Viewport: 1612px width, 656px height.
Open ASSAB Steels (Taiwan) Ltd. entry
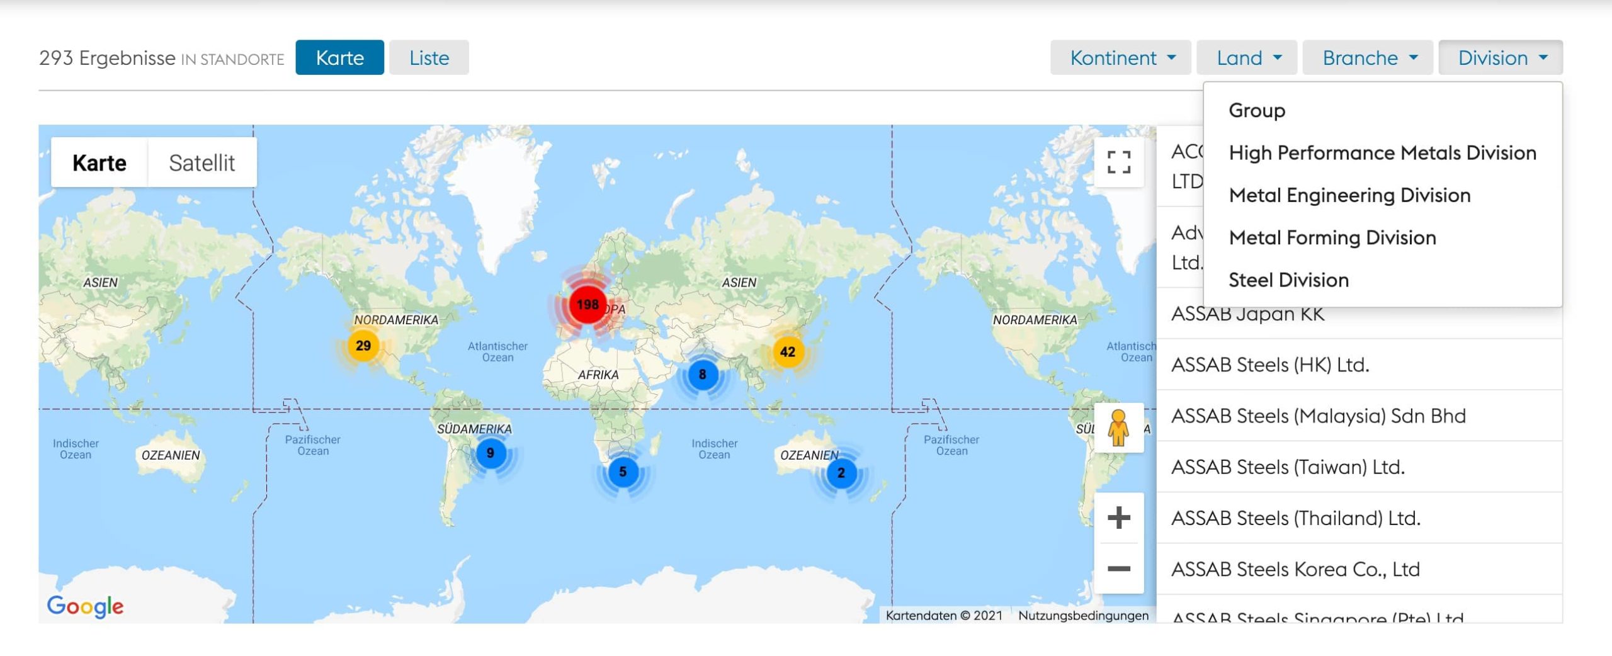[1359, 467]
